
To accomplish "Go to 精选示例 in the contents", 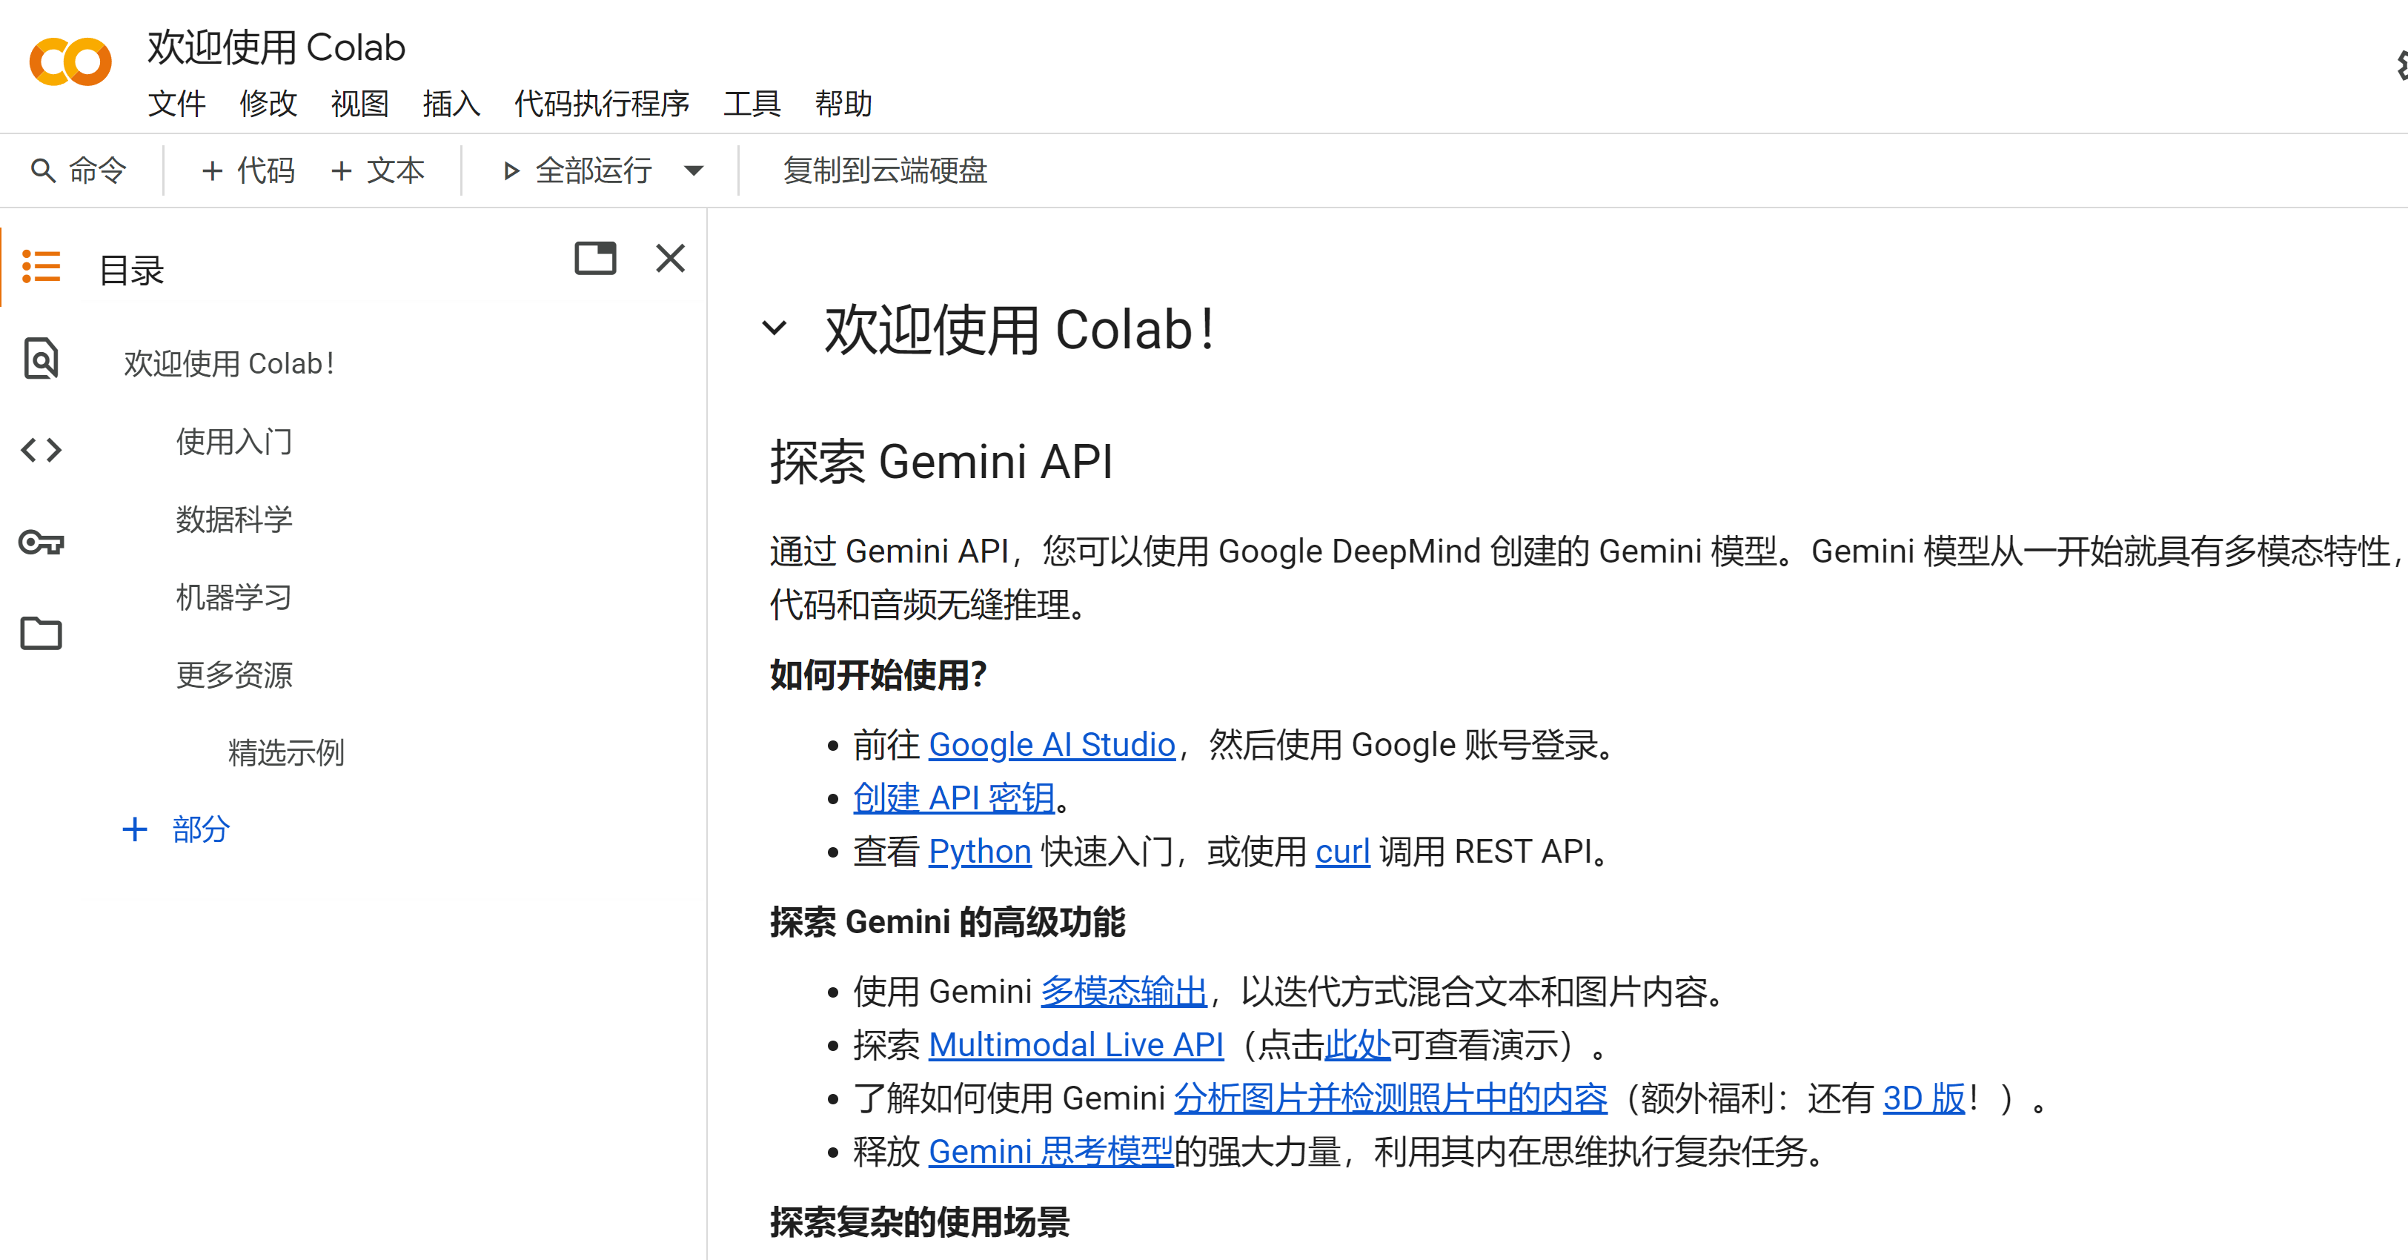I will tap(286, 752).
